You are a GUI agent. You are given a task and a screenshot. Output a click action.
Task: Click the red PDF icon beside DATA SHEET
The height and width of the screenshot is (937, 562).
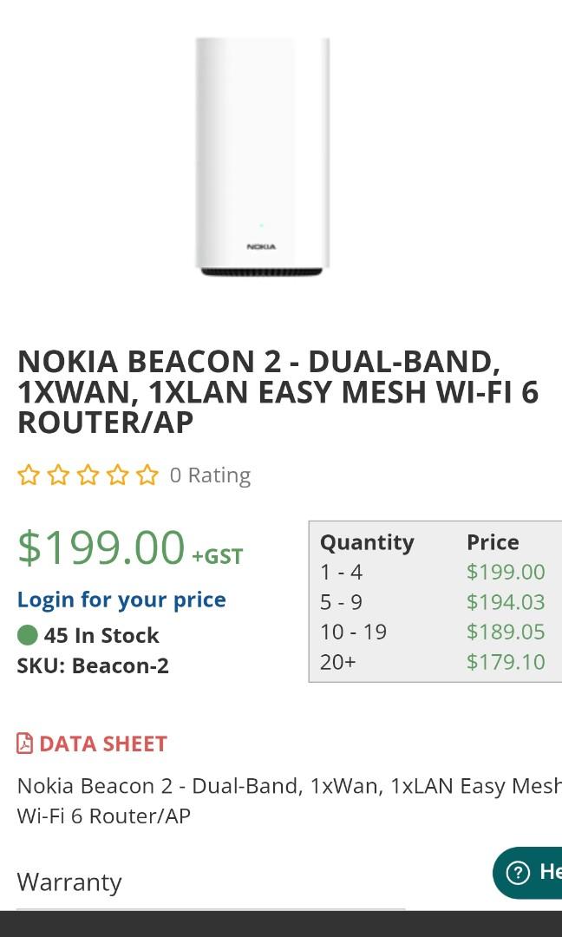24,743
